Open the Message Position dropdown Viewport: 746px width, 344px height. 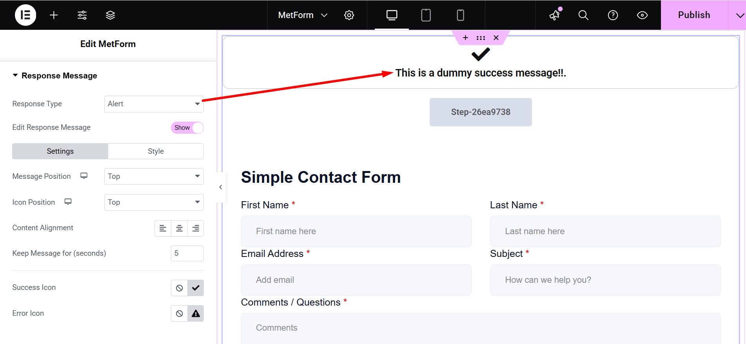154,177
